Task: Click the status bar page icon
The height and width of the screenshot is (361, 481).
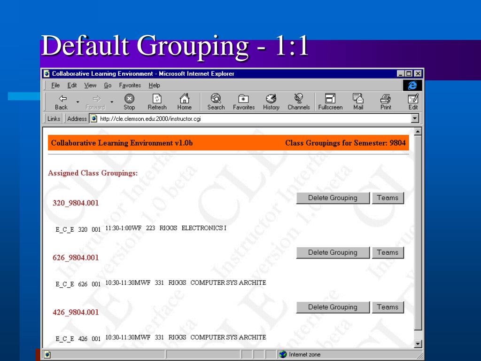Action: (47, 355)
